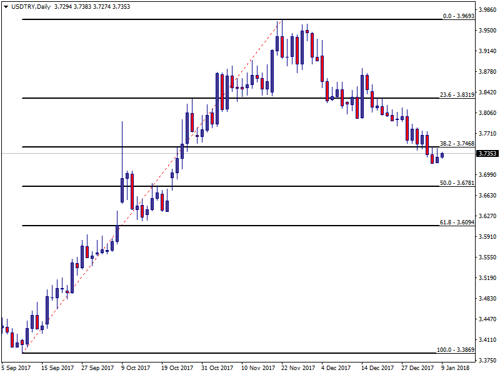Image resolution: width=500 pixels, height=375 pixels.
Task: Click the 3.8060 price axis label
Action: pos(487,113)
